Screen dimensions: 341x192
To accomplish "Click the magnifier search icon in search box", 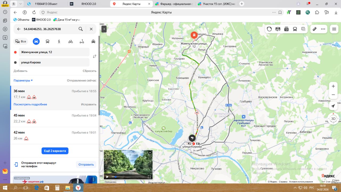I will click(x=80, y=29).
